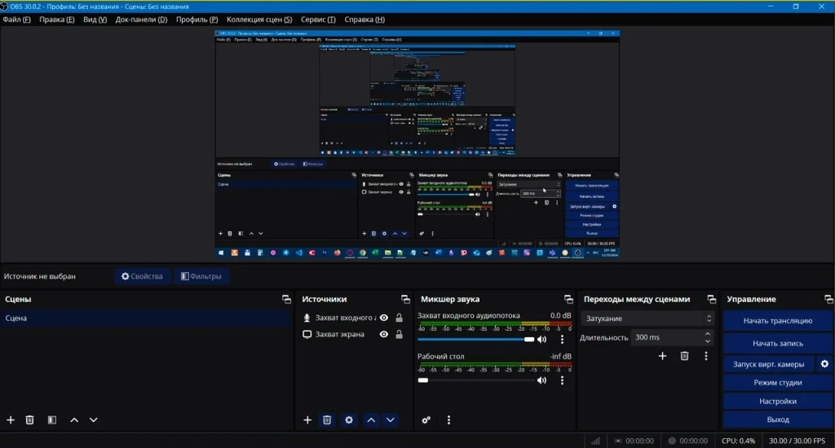
Task: Remove selected source with trash icon
Action: coord(327,419)
